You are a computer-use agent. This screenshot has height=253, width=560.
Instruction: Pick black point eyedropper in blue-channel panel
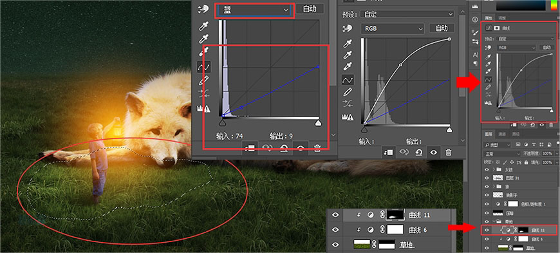pyautogui.click(x=203, y=26)
